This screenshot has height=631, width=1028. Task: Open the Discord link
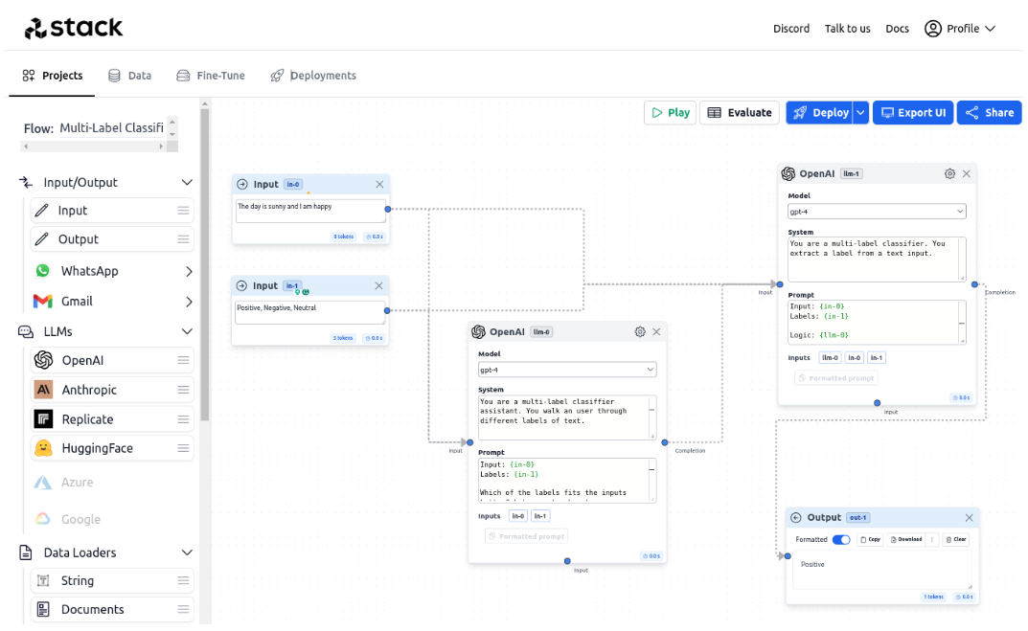coord(791,29)
